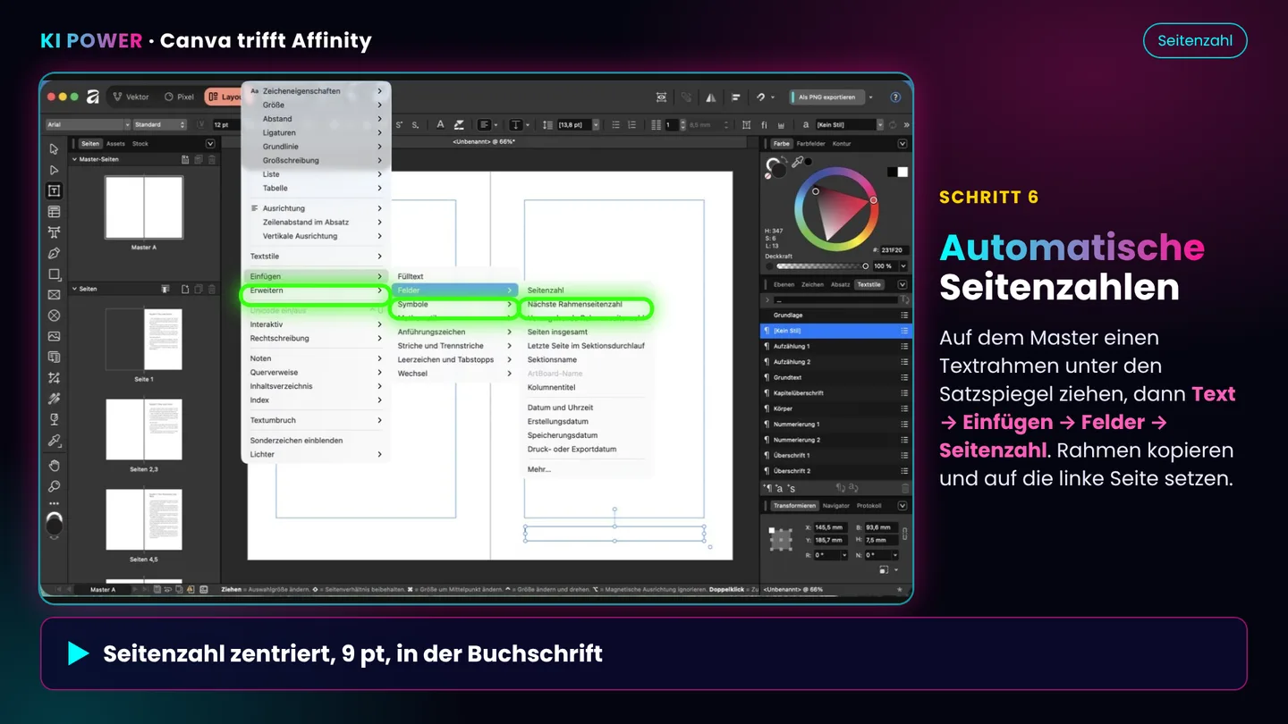The image size is (1288, 724).
Task: Open the Assets panel tab
Action: coord(116,144)
